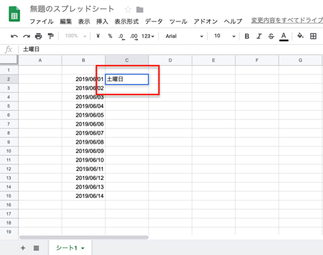
Task: Open the 編集 menu
Action: tap(66, 21)
